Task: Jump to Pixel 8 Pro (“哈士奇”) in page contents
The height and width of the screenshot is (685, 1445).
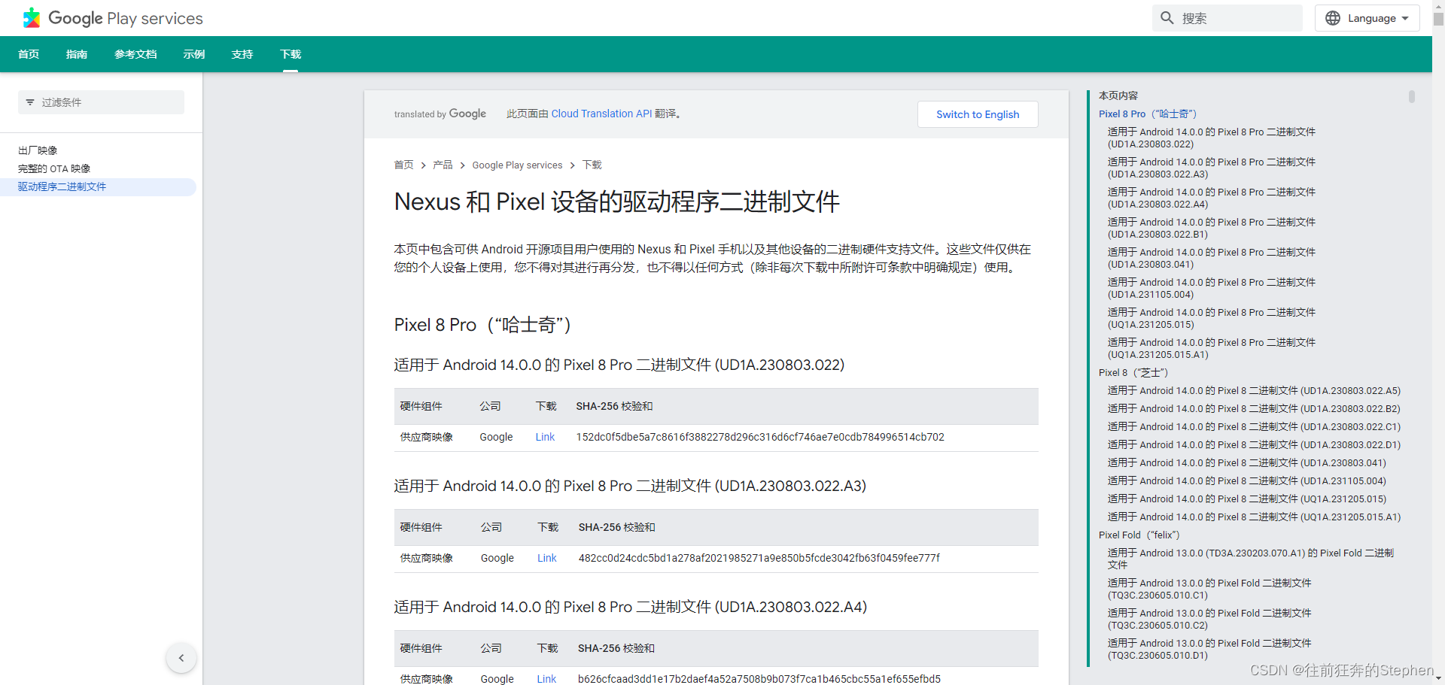Action: [1148, 114]
